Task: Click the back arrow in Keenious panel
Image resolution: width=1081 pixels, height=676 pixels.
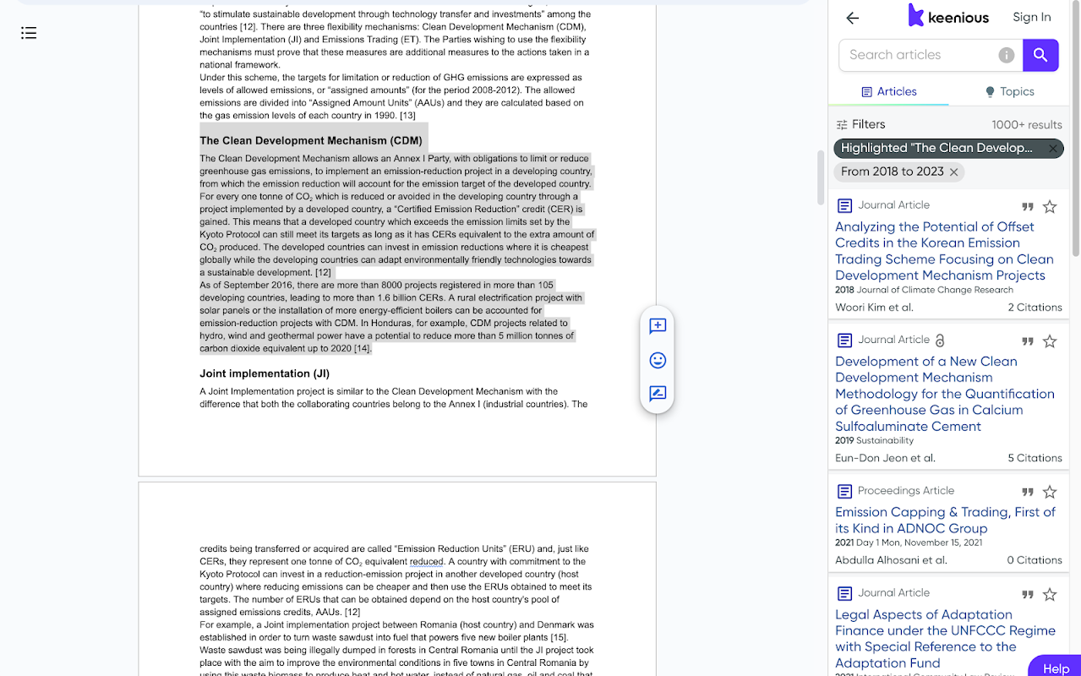Action: [x=852, y=18]
